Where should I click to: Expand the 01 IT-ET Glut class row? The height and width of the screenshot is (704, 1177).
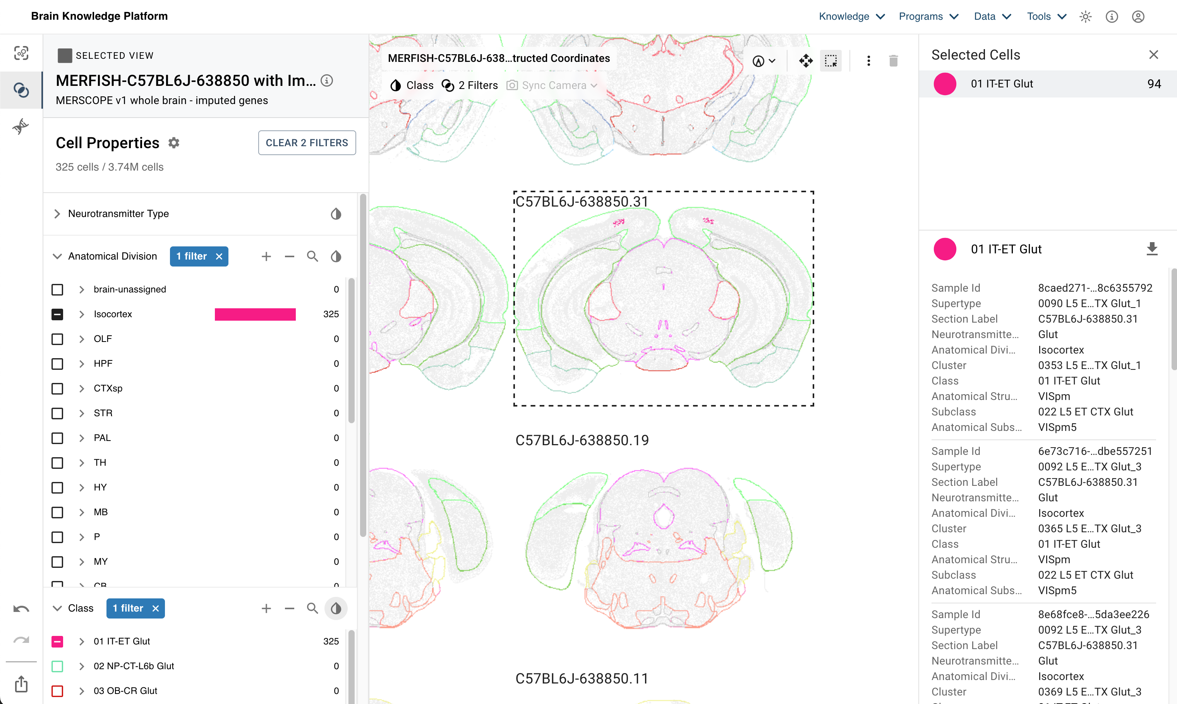pos(82,642)
